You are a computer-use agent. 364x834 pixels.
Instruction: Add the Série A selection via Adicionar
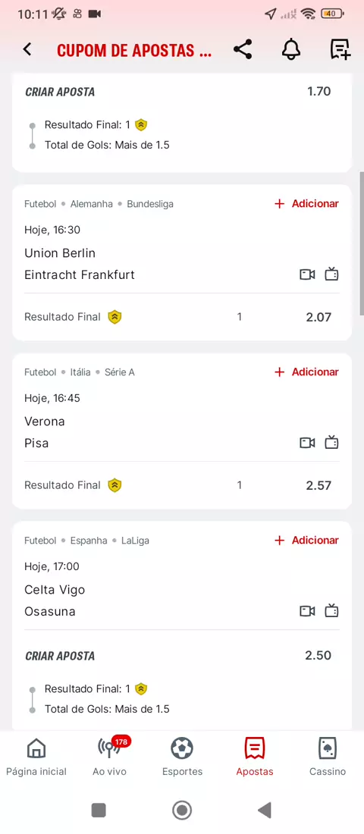[306, 372]
